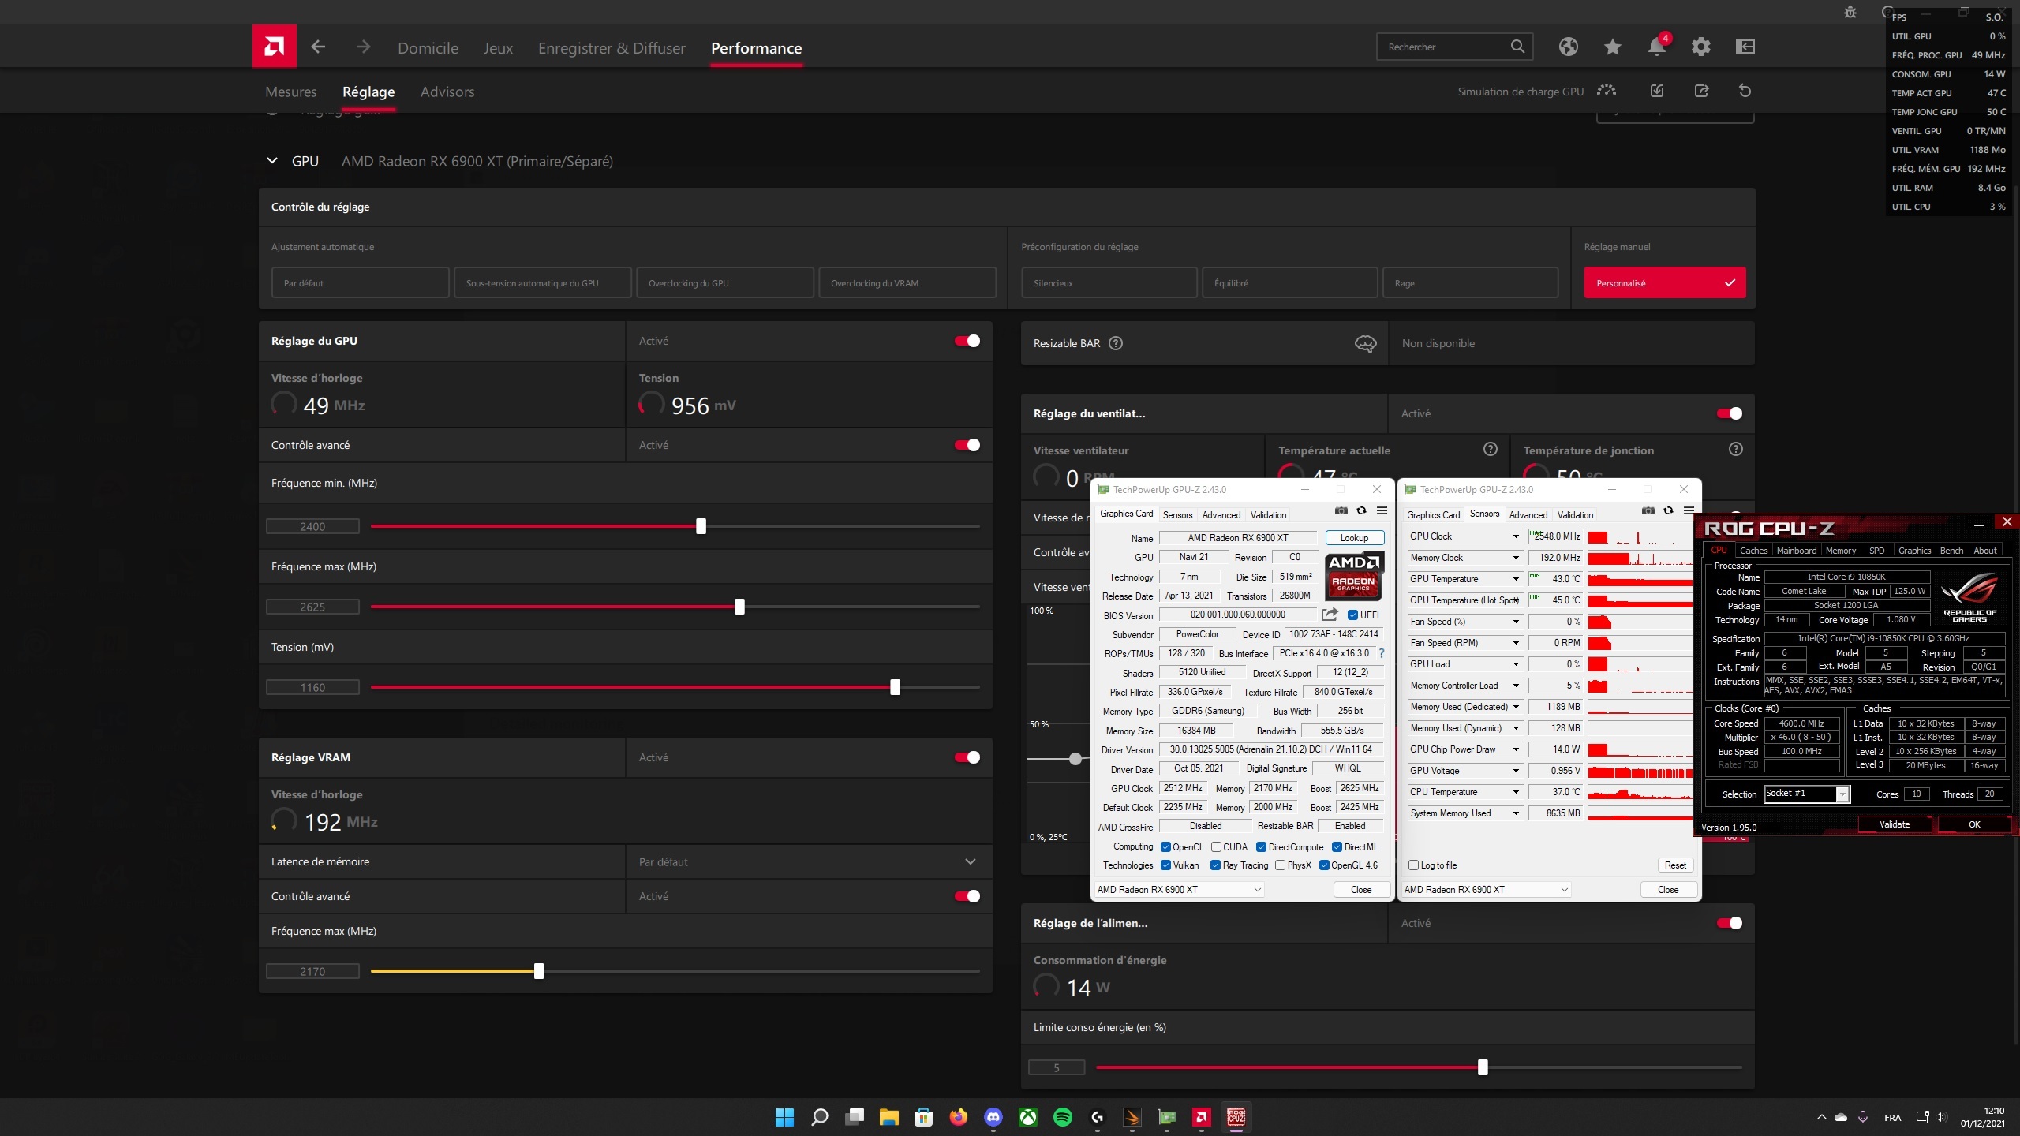Open the Advanced tab in GPU-Z

point(1221,514)
